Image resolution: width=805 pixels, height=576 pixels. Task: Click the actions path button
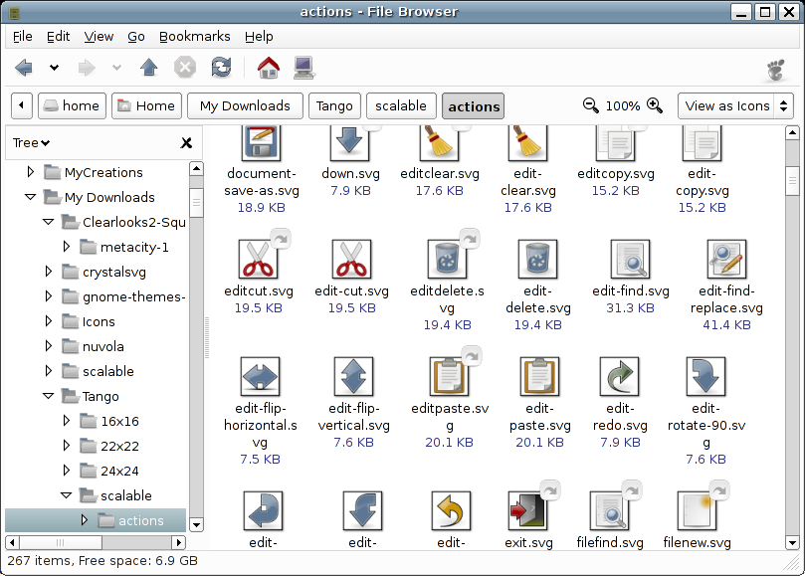tap(474, 105)
